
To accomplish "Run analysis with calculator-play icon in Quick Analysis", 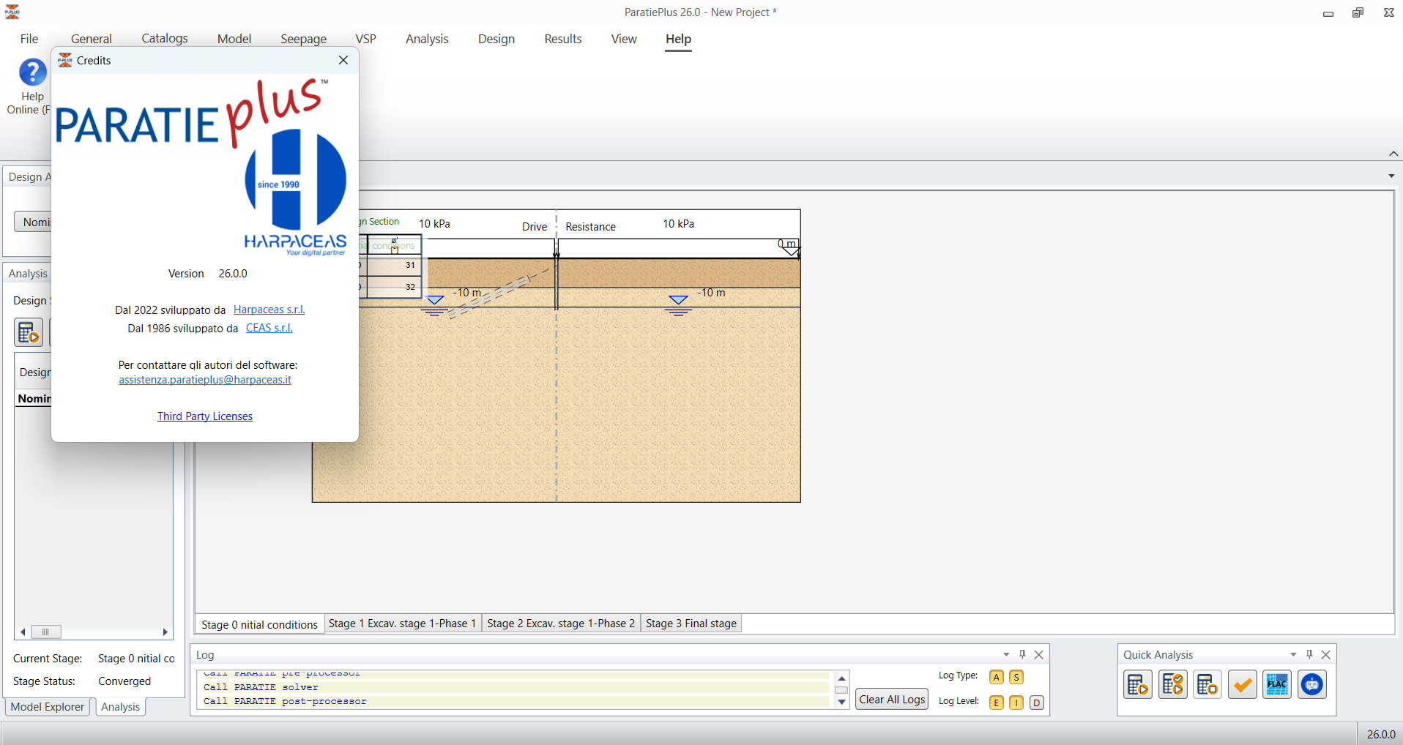I will click(1138, 685).
